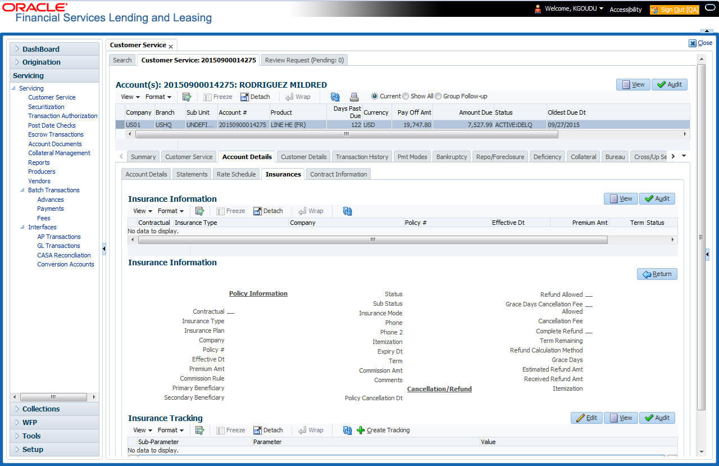This screenshot has width=719, height=466.
Task: Click the right side panel splitter arrow
Action: pos(707,255)
